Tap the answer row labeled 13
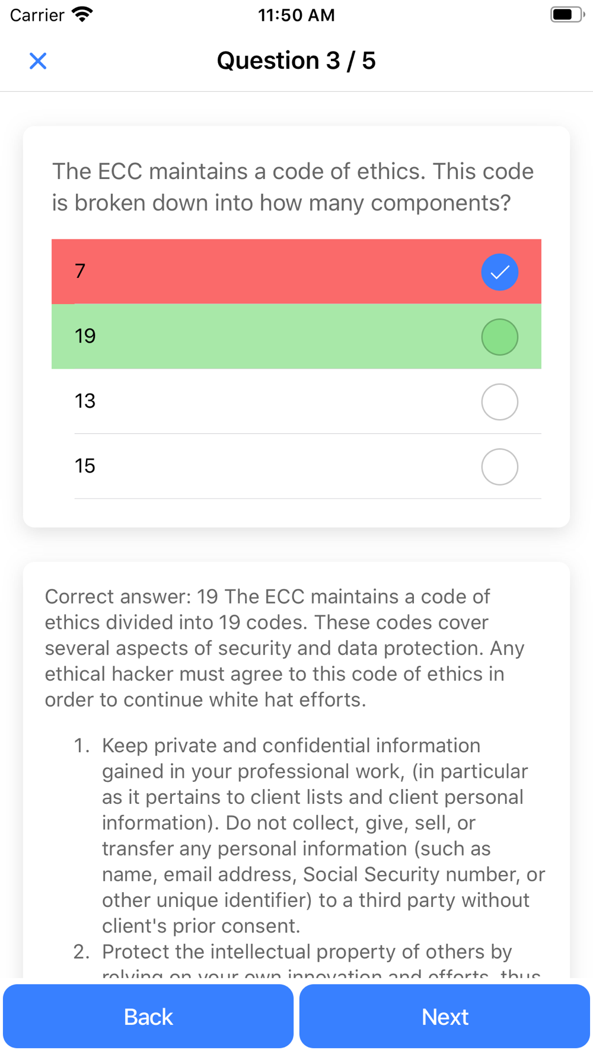This screenshot has width=593, height=1054. (x=296, y=401)
